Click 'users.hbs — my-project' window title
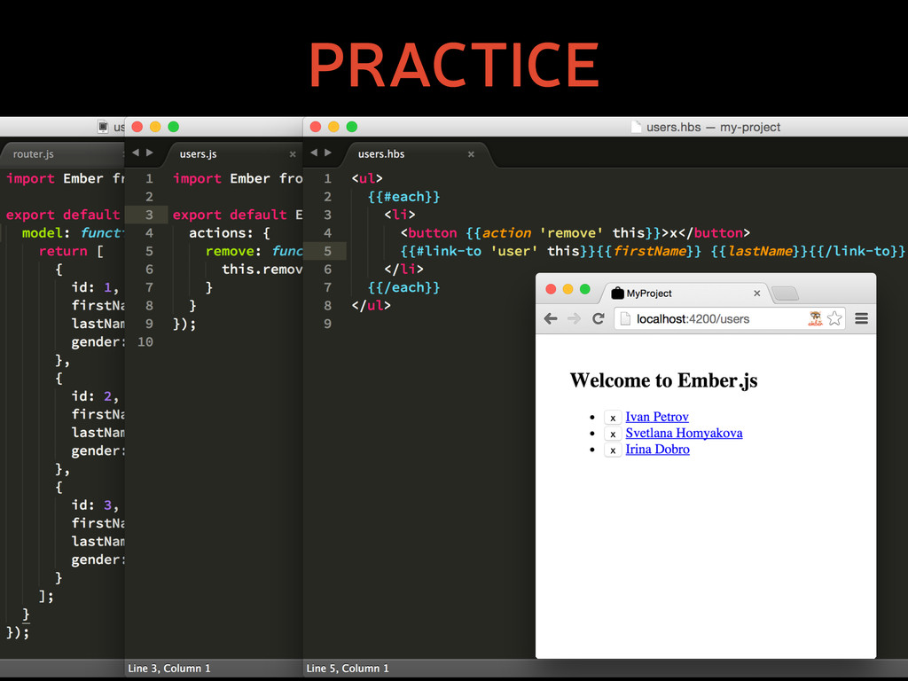The width and height of the screenshot is (908, 681). (x=713, y=127)
